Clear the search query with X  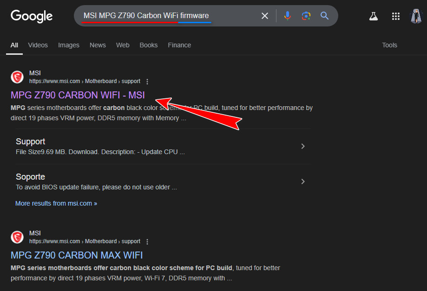[x=265, y=16]
